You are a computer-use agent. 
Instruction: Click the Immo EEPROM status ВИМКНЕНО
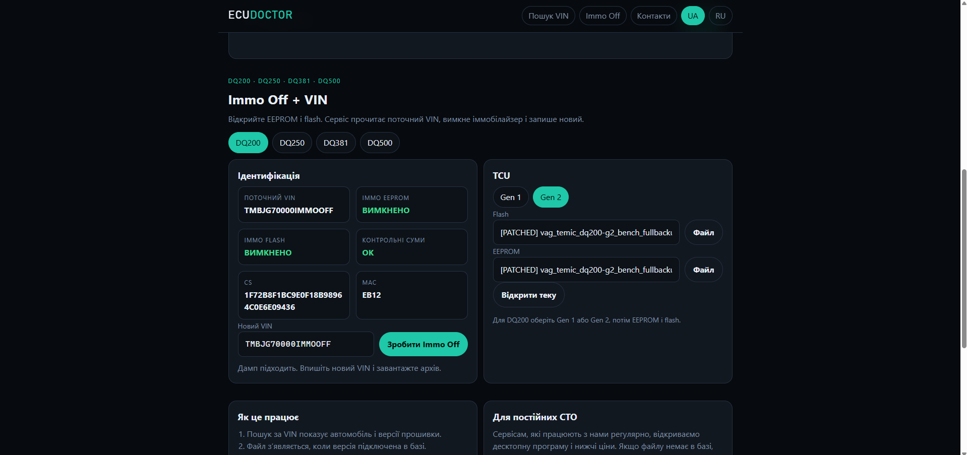coord(386,210)
